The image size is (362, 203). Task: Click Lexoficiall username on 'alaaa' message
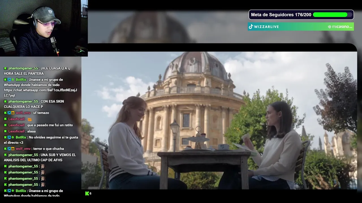17,131
